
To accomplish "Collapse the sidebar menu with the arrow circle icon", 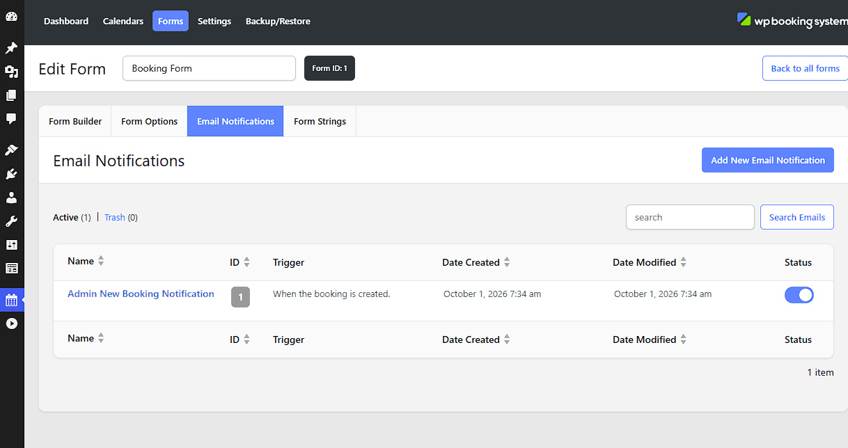I will (x=11, y=323).
